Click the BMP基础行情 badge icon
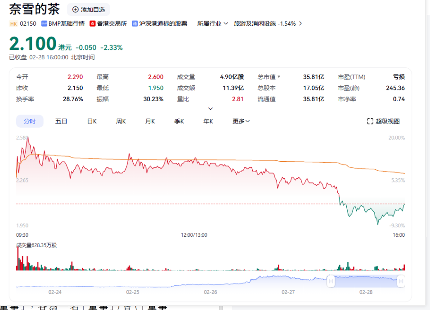The image size is (430, 310). pos(44,24)
